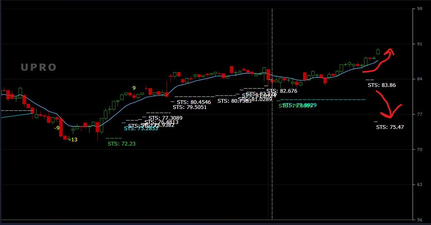The width and height of the screenshot is (431, 225).
Task: Select the STS: 77.3089 label
Action: click(x=165, y=118)
